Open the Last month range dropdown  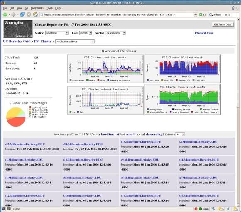(x=86, y=33)
